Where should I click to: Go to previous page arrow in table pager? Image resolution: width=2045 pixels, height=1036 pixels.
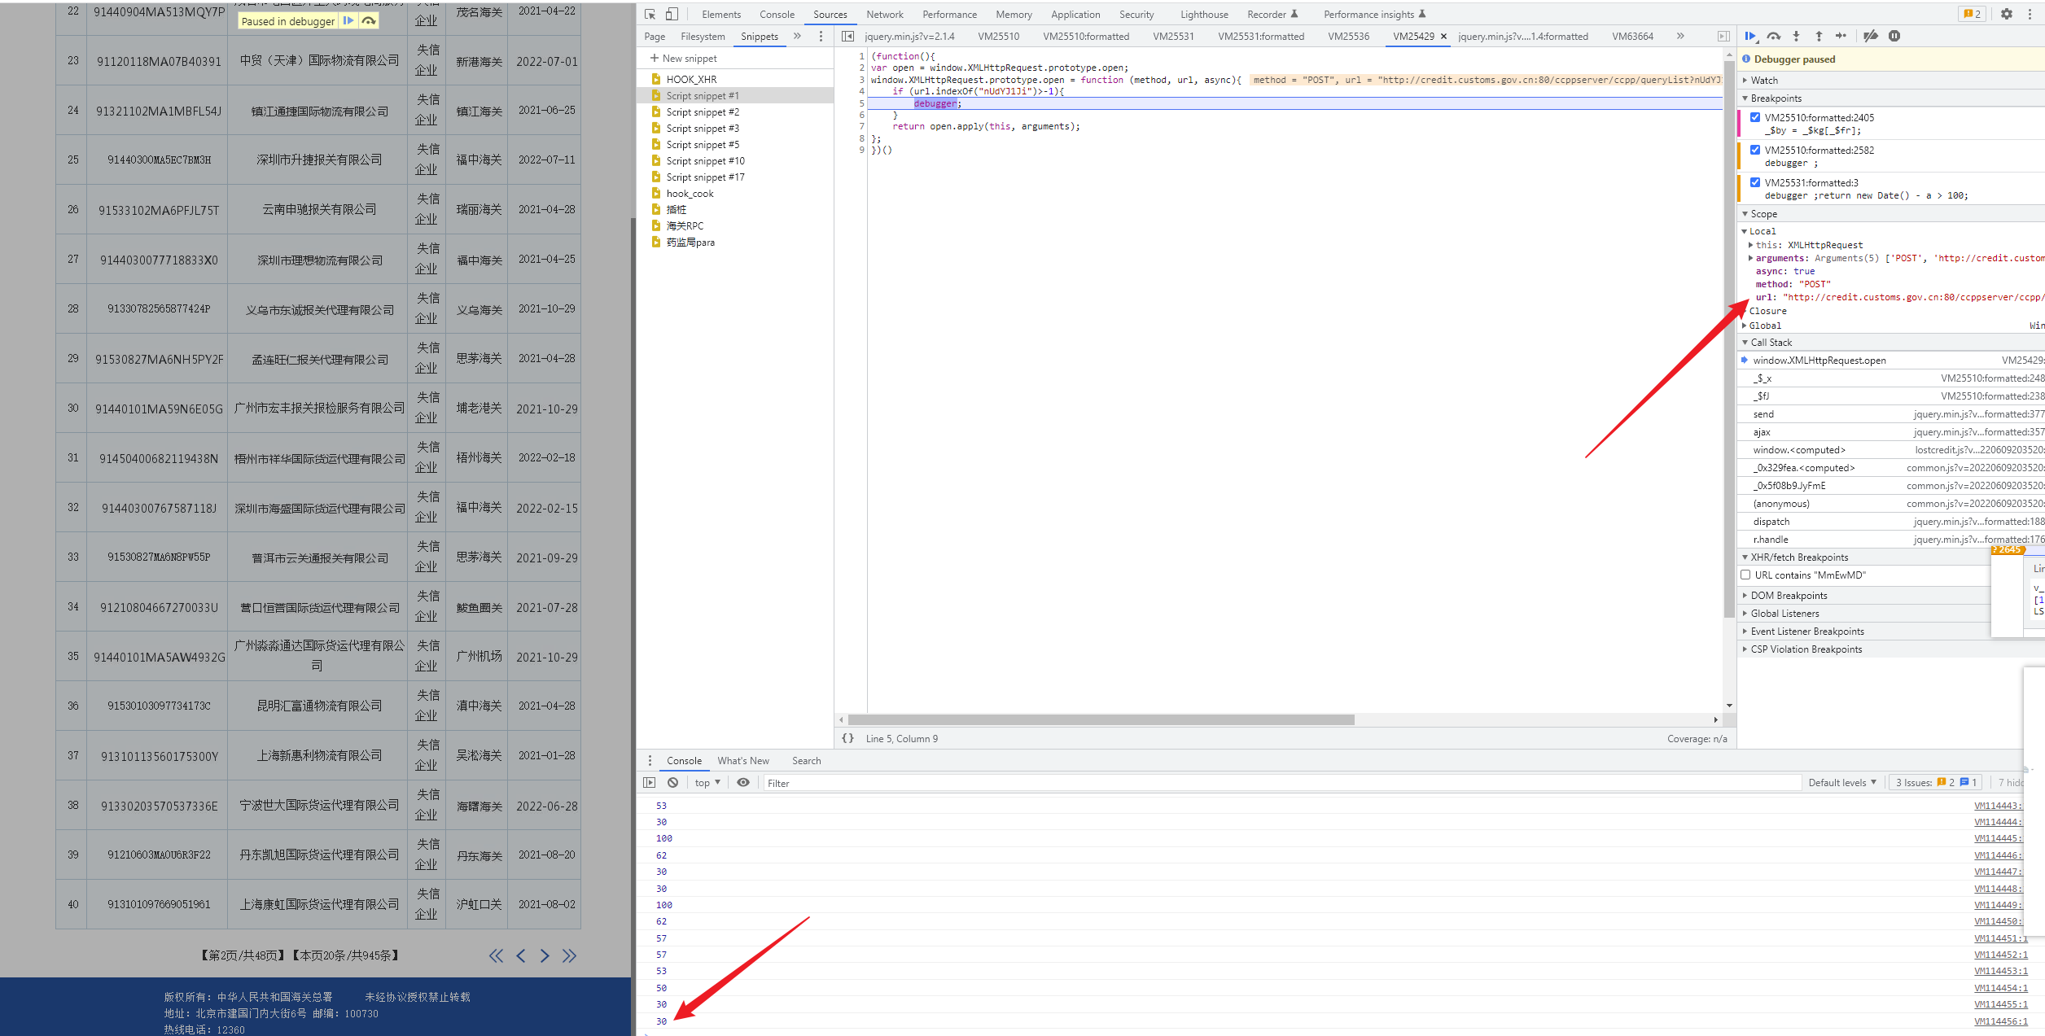pos(521,955)
